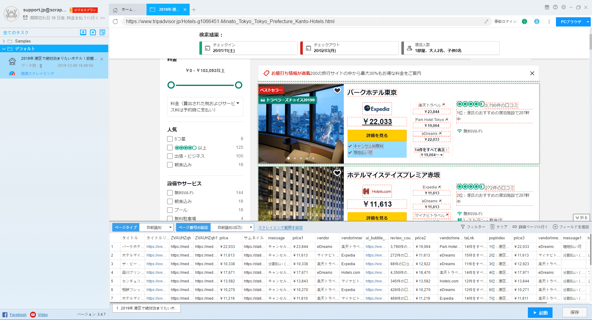Click the フィルター funnel button
592x320 pixels.
coord(473,227)
